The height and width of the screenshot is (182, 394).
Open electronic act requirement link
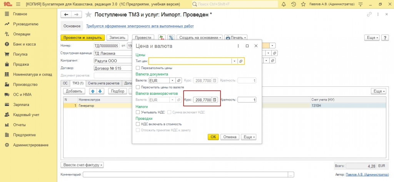(140, 26)
